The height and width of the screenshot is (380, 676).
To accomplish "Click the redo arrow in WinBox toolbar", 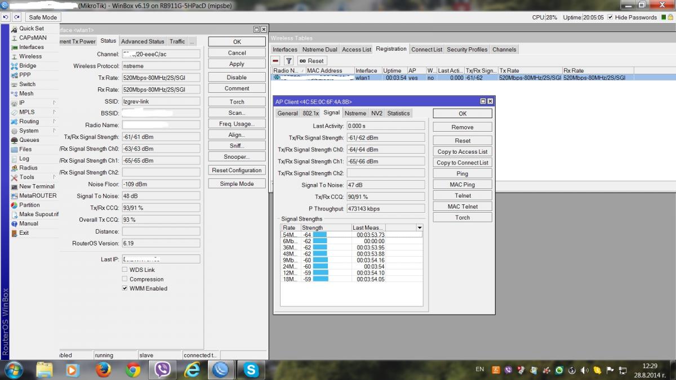I will tap(16, 17).
